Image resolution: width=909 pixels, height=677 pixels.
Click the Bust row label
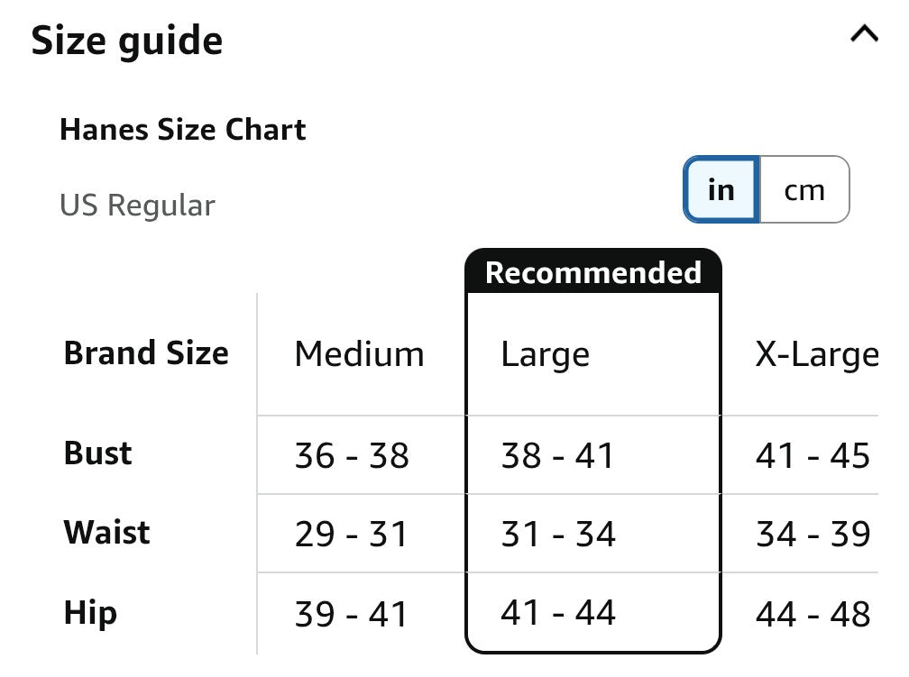pyautogui.click(x=98, y=453)
